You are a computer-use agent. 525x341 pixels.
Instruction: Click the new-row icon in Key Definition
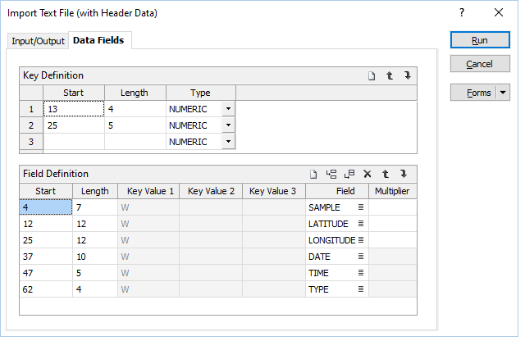pyautogui.click(x=372, y=76)
